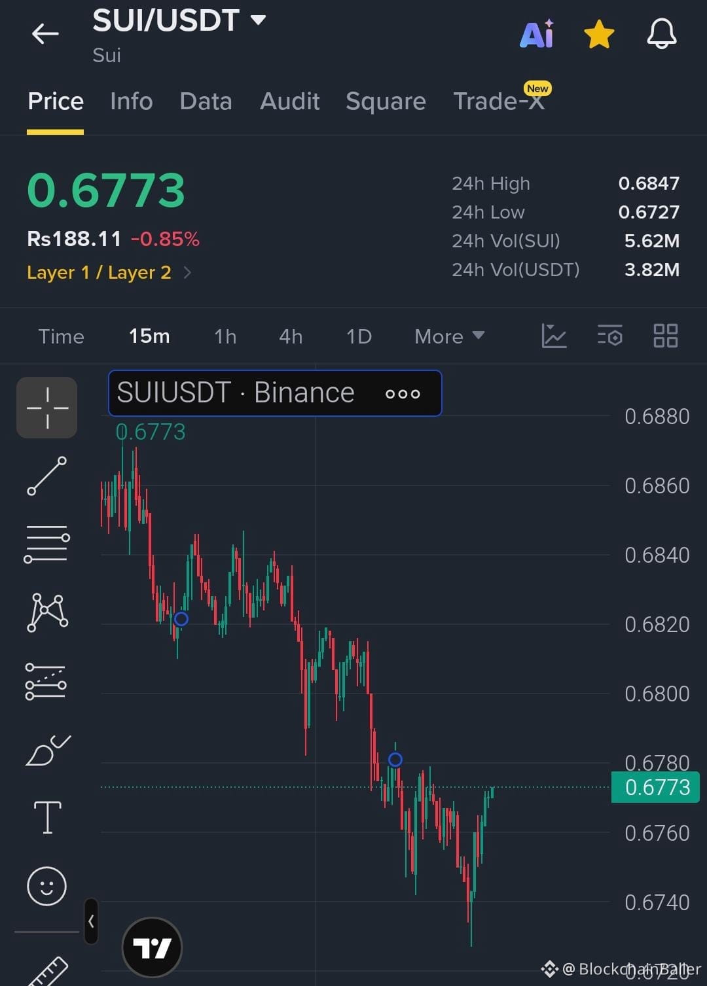Screen dimensions: 707x986
Task: Open chart indicators line-graph icon
Action: [x=554, y=336]
